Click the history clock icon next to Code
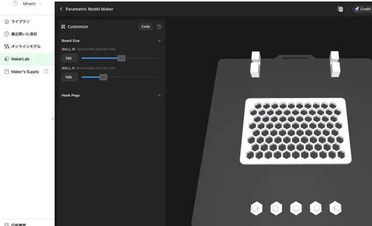Image resolution: width=372 pixels, height=226 pixels. tap(159, 27)
